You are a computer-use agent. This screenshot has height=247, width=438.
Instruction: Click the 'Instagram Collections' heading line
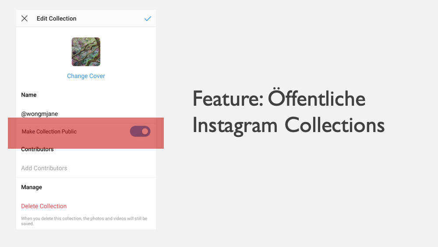click(288, 125)
